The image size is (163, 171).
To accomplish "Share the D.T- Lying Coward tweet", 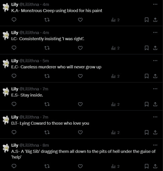I will coord(155,132).
